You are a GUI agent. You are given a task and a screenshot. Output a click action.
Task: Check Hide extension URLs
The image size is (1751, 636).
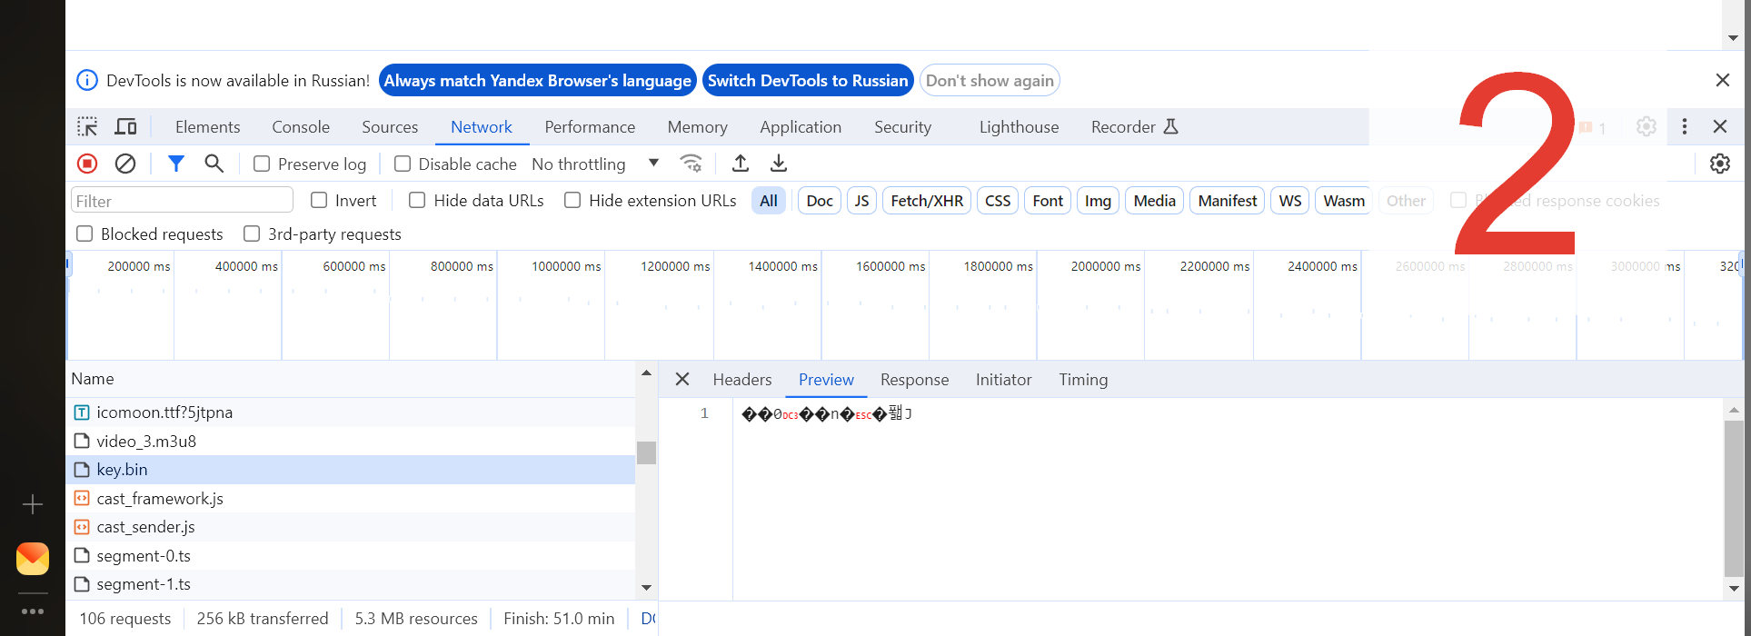572,200
